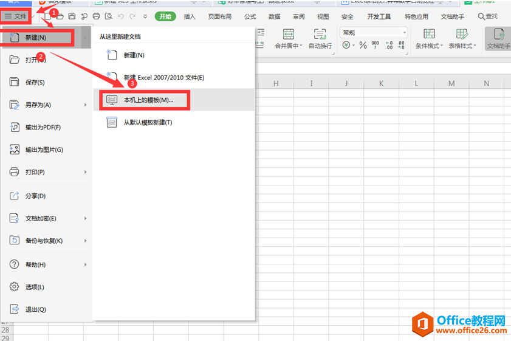The image size is (511, 341).
Task: Click the thousands separator 000 icon
Action: coord(375,44)
